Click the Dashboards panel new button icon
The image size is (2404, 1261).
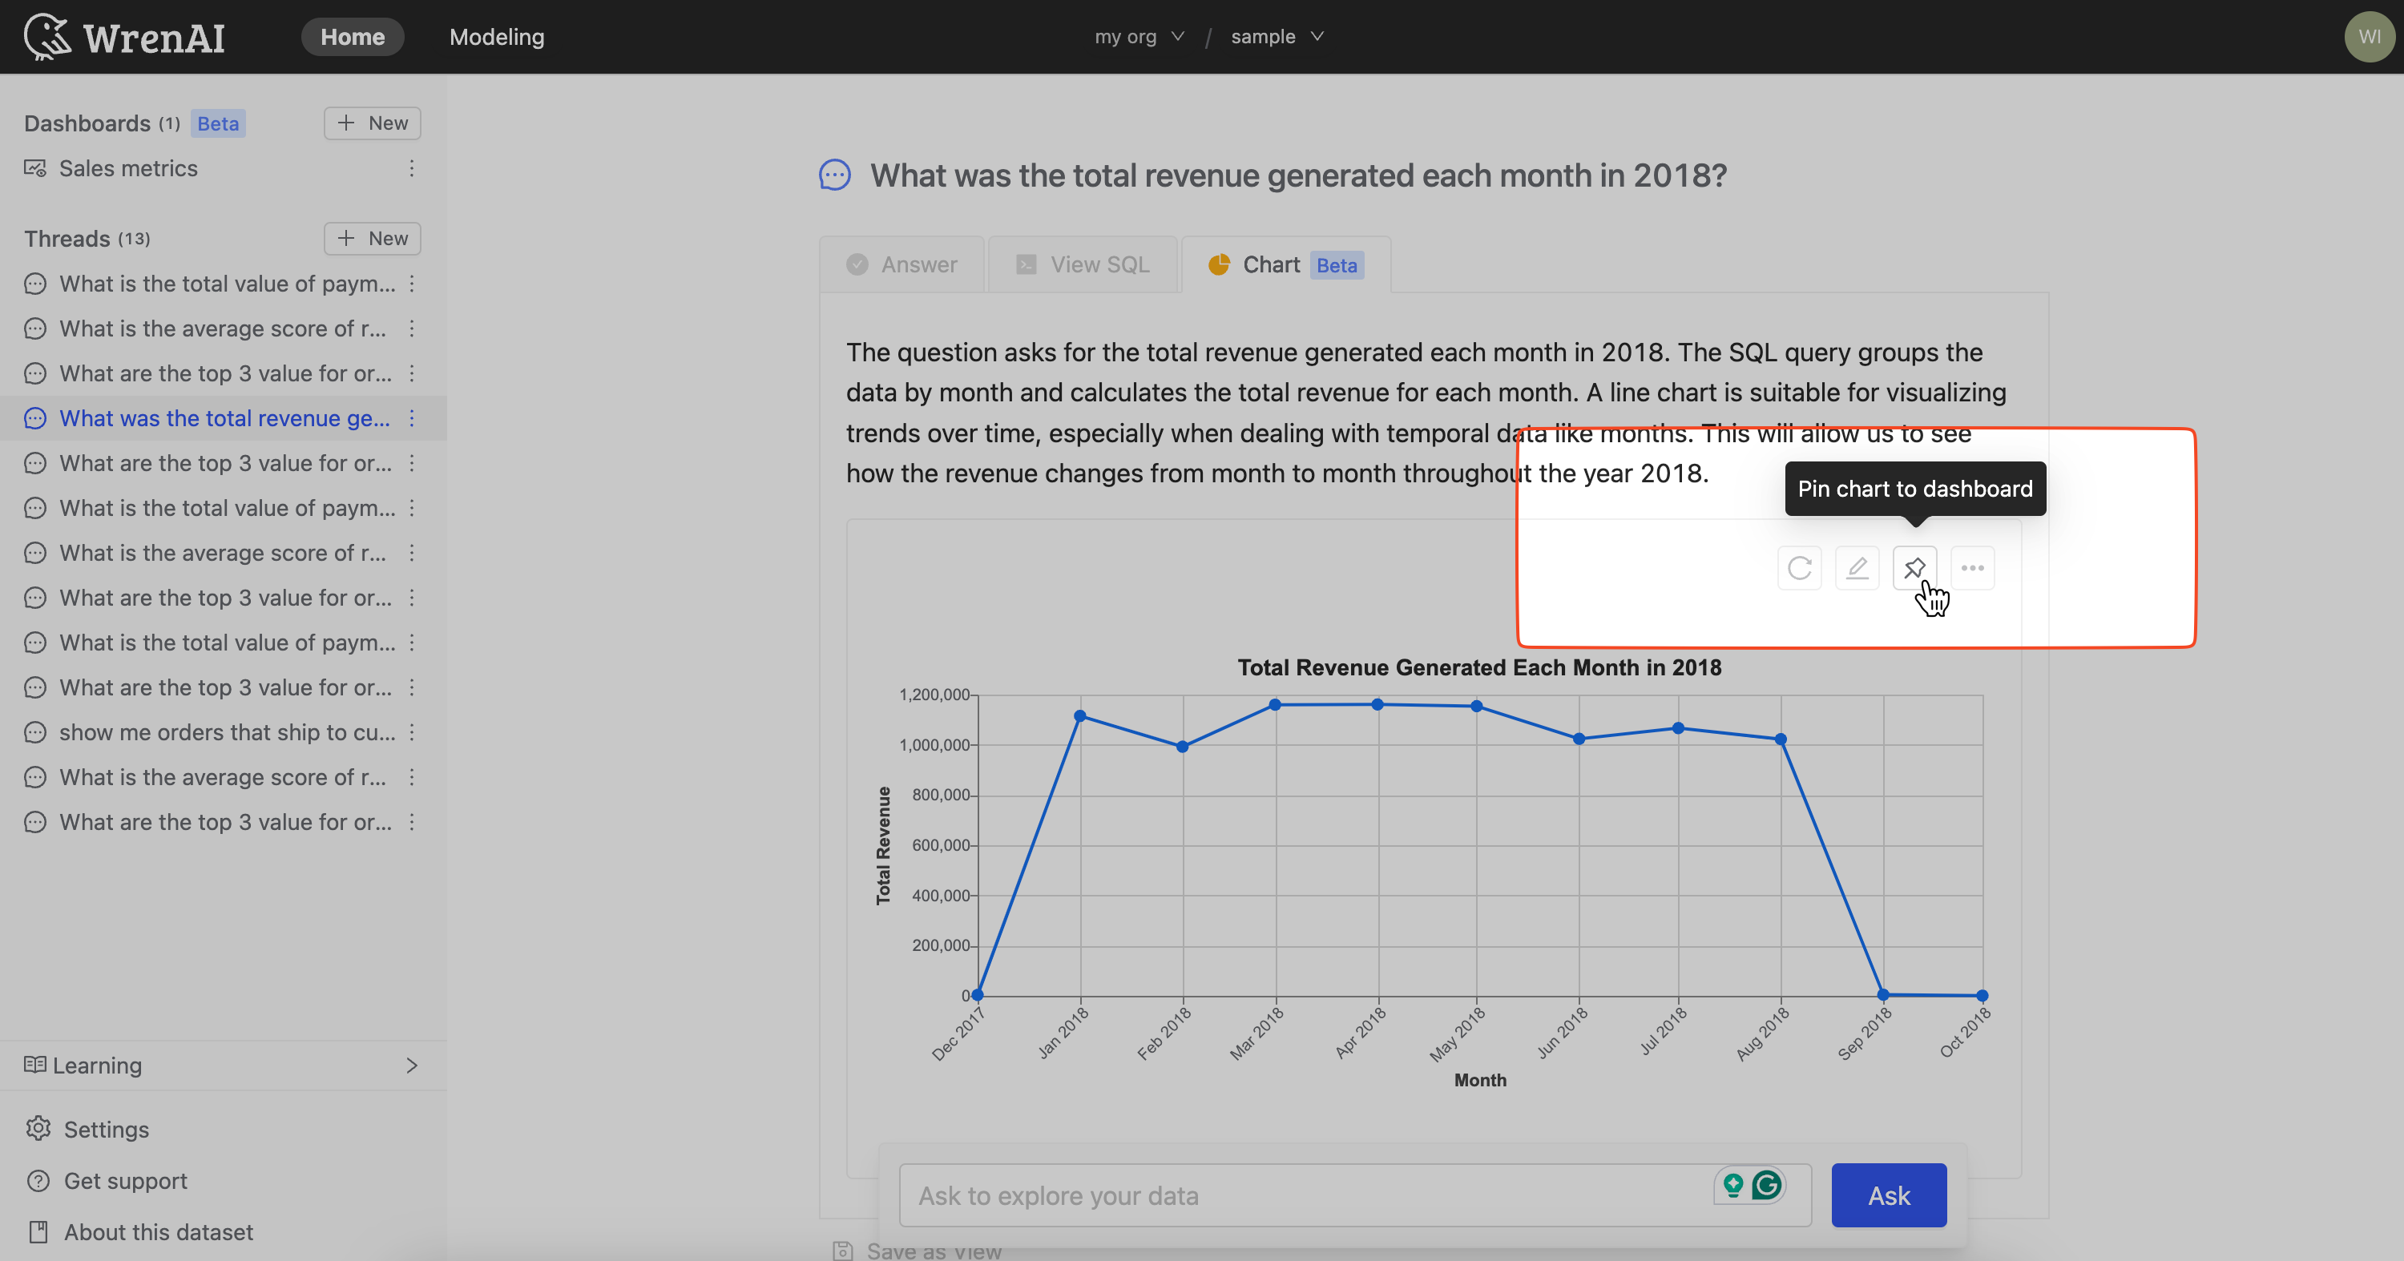pos(345,123)
